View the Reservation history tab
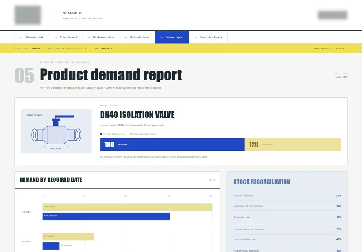 coord(208,37)
